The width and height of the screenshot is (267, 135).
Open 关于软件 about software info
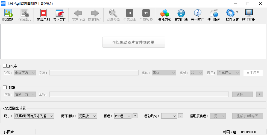pos(197,15)
